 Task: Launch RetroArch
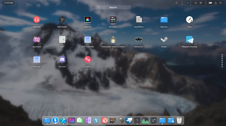click(x=139, y=39)
